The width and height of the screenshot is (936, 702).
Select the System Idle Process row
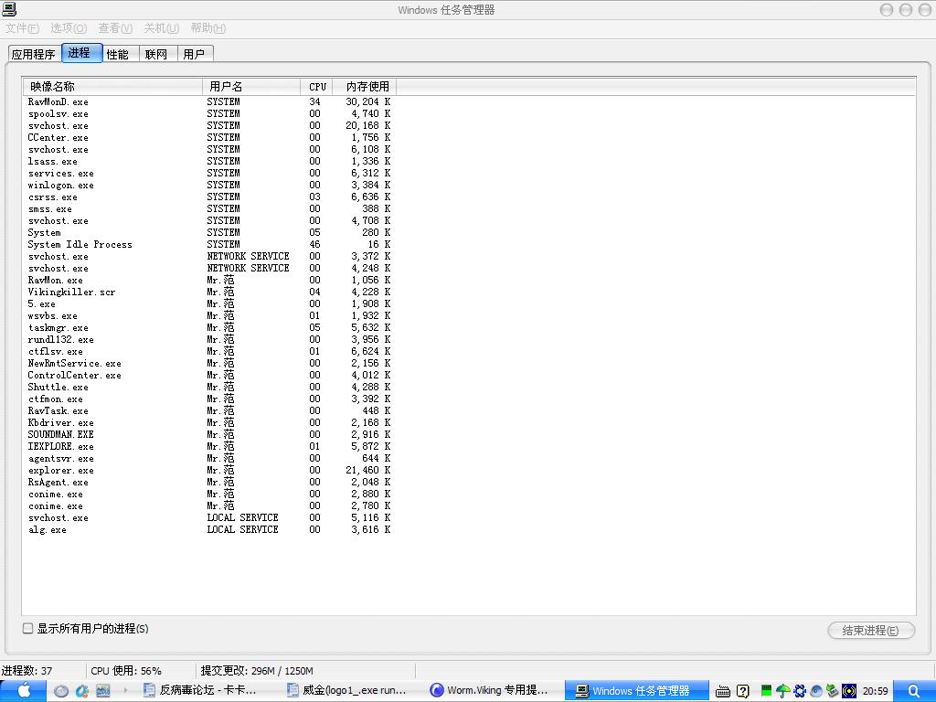pyautogui.click(x=209, y=245)
